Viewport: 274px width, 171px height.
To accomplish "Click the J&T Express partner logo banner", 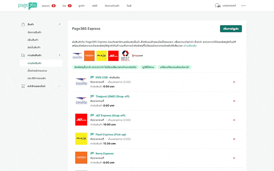I will [113, 56].
